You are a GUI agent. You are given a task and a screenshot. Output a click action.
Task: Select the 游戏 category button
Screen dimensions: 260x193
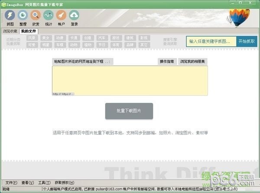coord(116,38)
